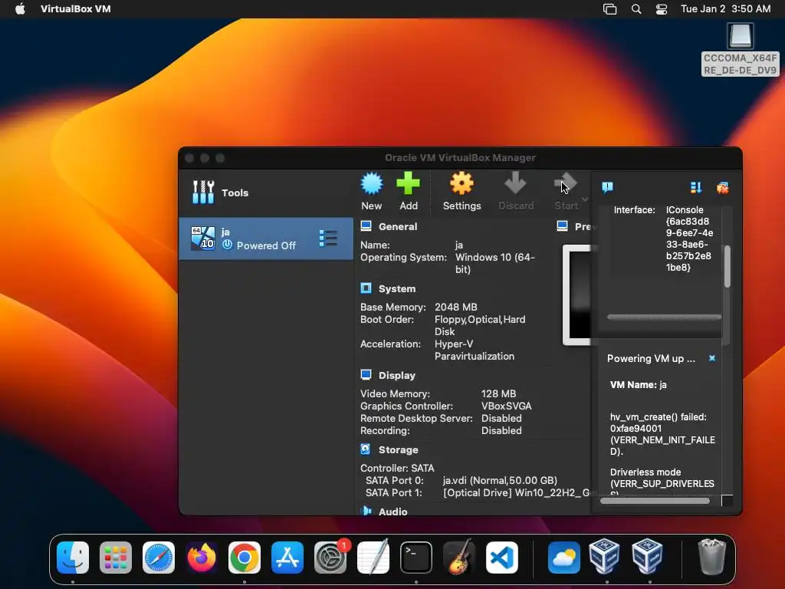
Task: Click the horizontal scrollbar under IConsole details
Action: [x=664, y=317]
